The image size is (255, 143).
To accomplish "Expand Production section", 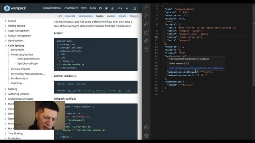I will 6,139.
